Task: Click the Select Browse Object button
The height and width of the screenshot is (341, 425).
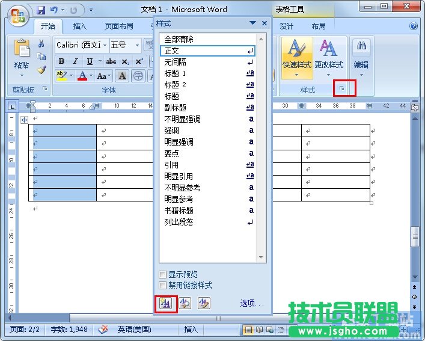Action: [x=414, y=297]
